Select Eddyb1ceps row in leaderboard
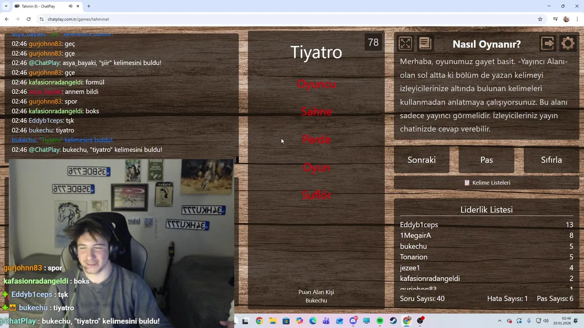Viewport: 584px width, 328px height. tap(486, 225)
